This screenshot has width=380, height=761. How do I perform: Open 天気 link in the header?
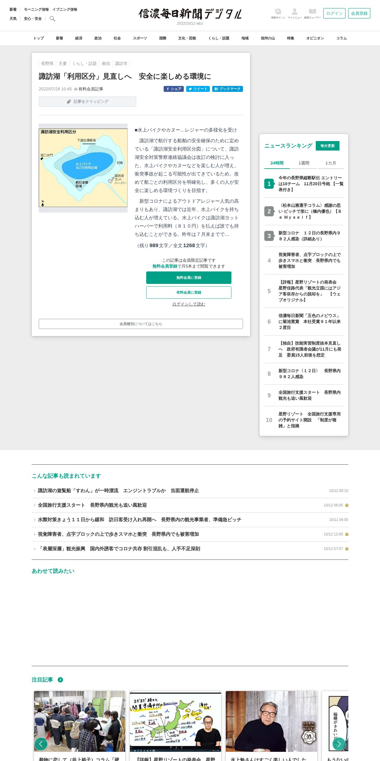[x=13, y=19]
